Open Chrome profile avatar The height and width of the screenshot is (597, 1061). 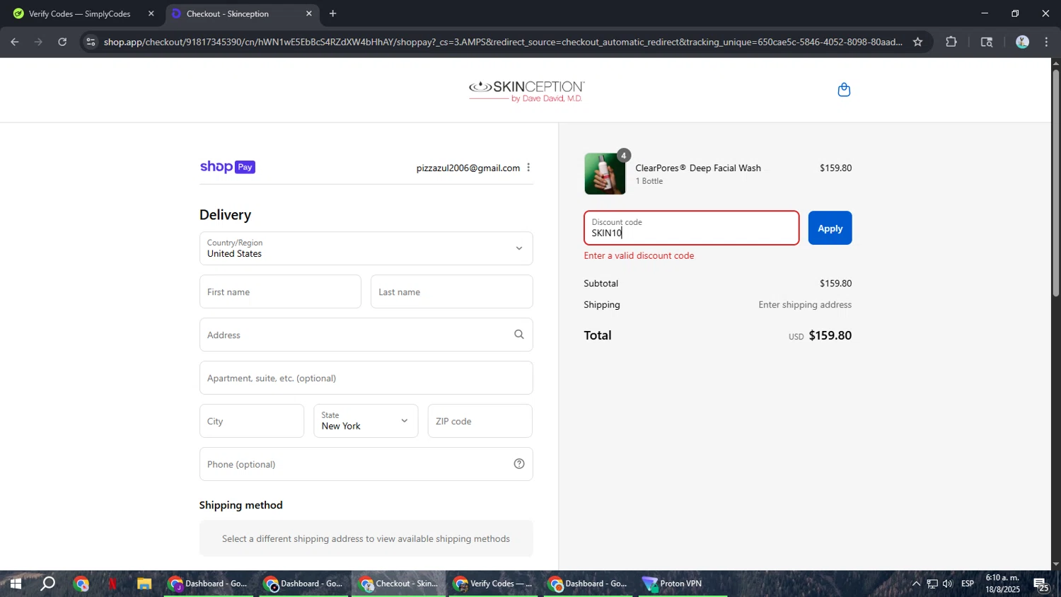tap(1022, 42)
